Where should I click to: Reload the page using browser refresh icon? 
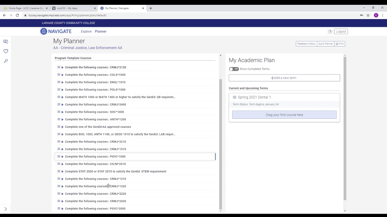click(17, 15)
